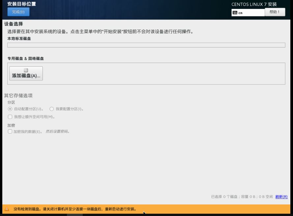Image resolution: width=293 pixels, height=216 pixels.
Task: Click the 专用磁盘 & 网络磁盘 label
Action: click(26, 59)
